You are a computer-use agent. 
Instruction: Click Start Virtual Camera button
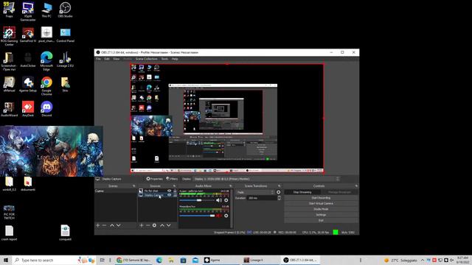coord(322,203)
